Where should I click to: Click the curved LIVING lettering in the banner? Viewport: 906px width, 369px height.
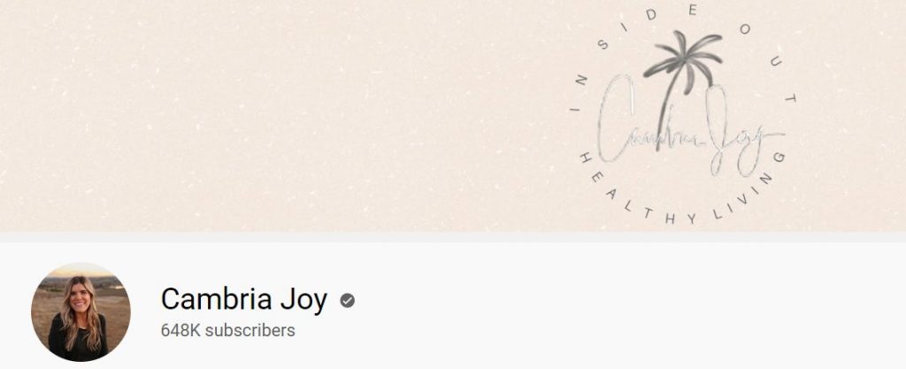pos(751,186)
